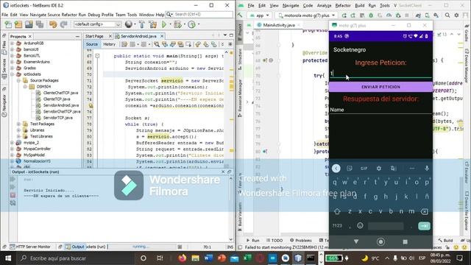The width and height of the screenshot is (471, 265).
Task: Click New Project icon in NetBeans toolbar
Action: tap(18, 24)
